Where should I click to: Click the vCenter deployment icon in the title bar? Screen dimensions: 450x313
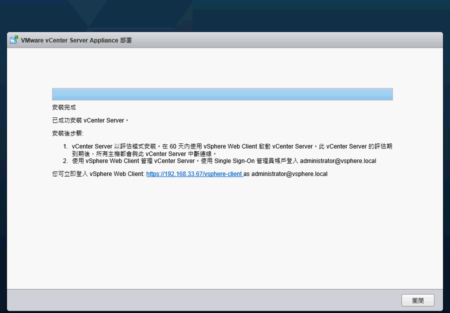click(x=14, y=39)
